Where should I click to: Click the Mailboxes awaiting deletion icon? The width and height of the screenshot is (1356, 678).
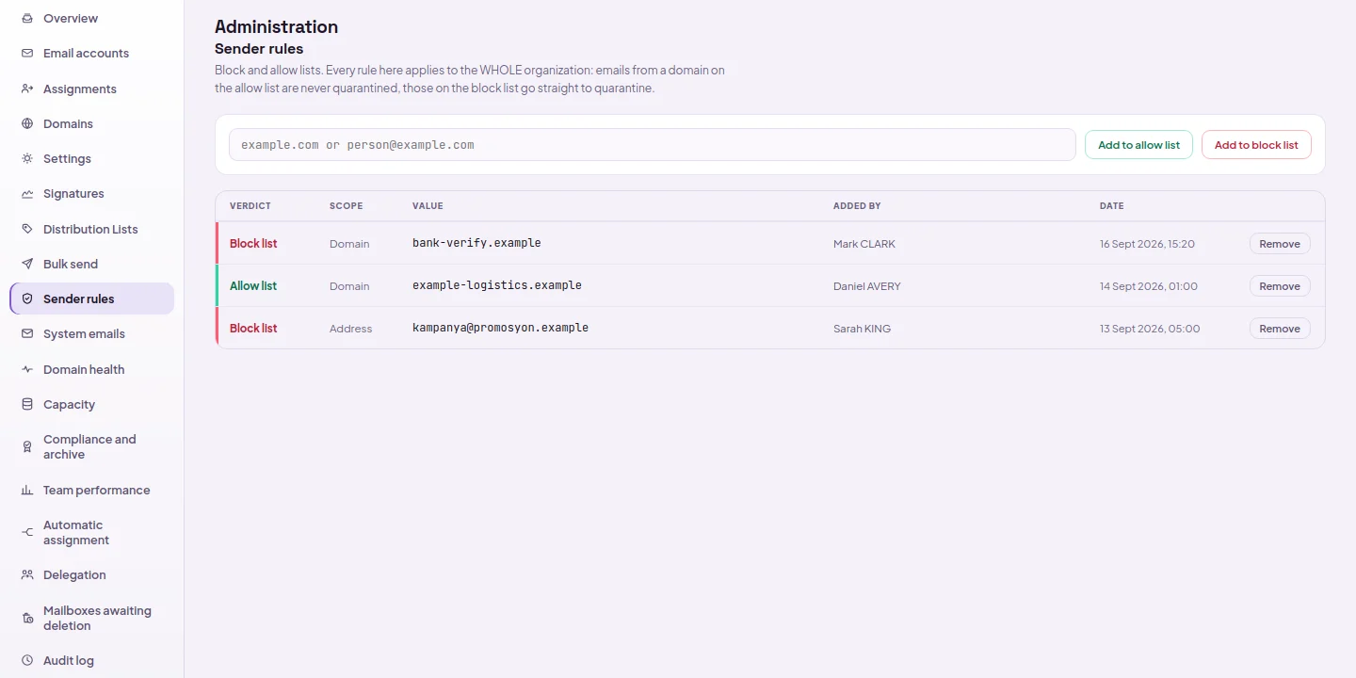[x=27, y=619]
